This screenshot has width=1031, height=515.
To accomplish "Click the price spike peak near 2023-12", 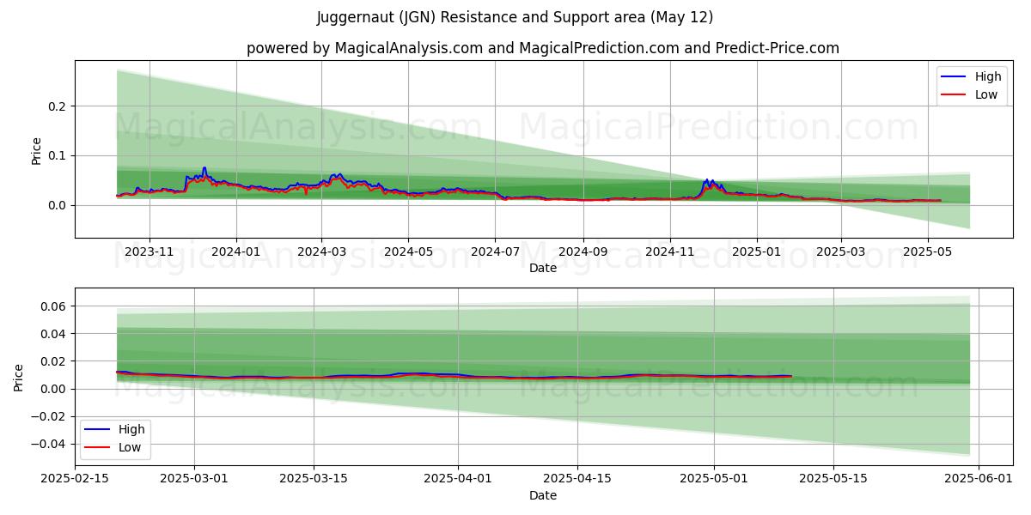I will pyautogui.click(x=204, y=168).
